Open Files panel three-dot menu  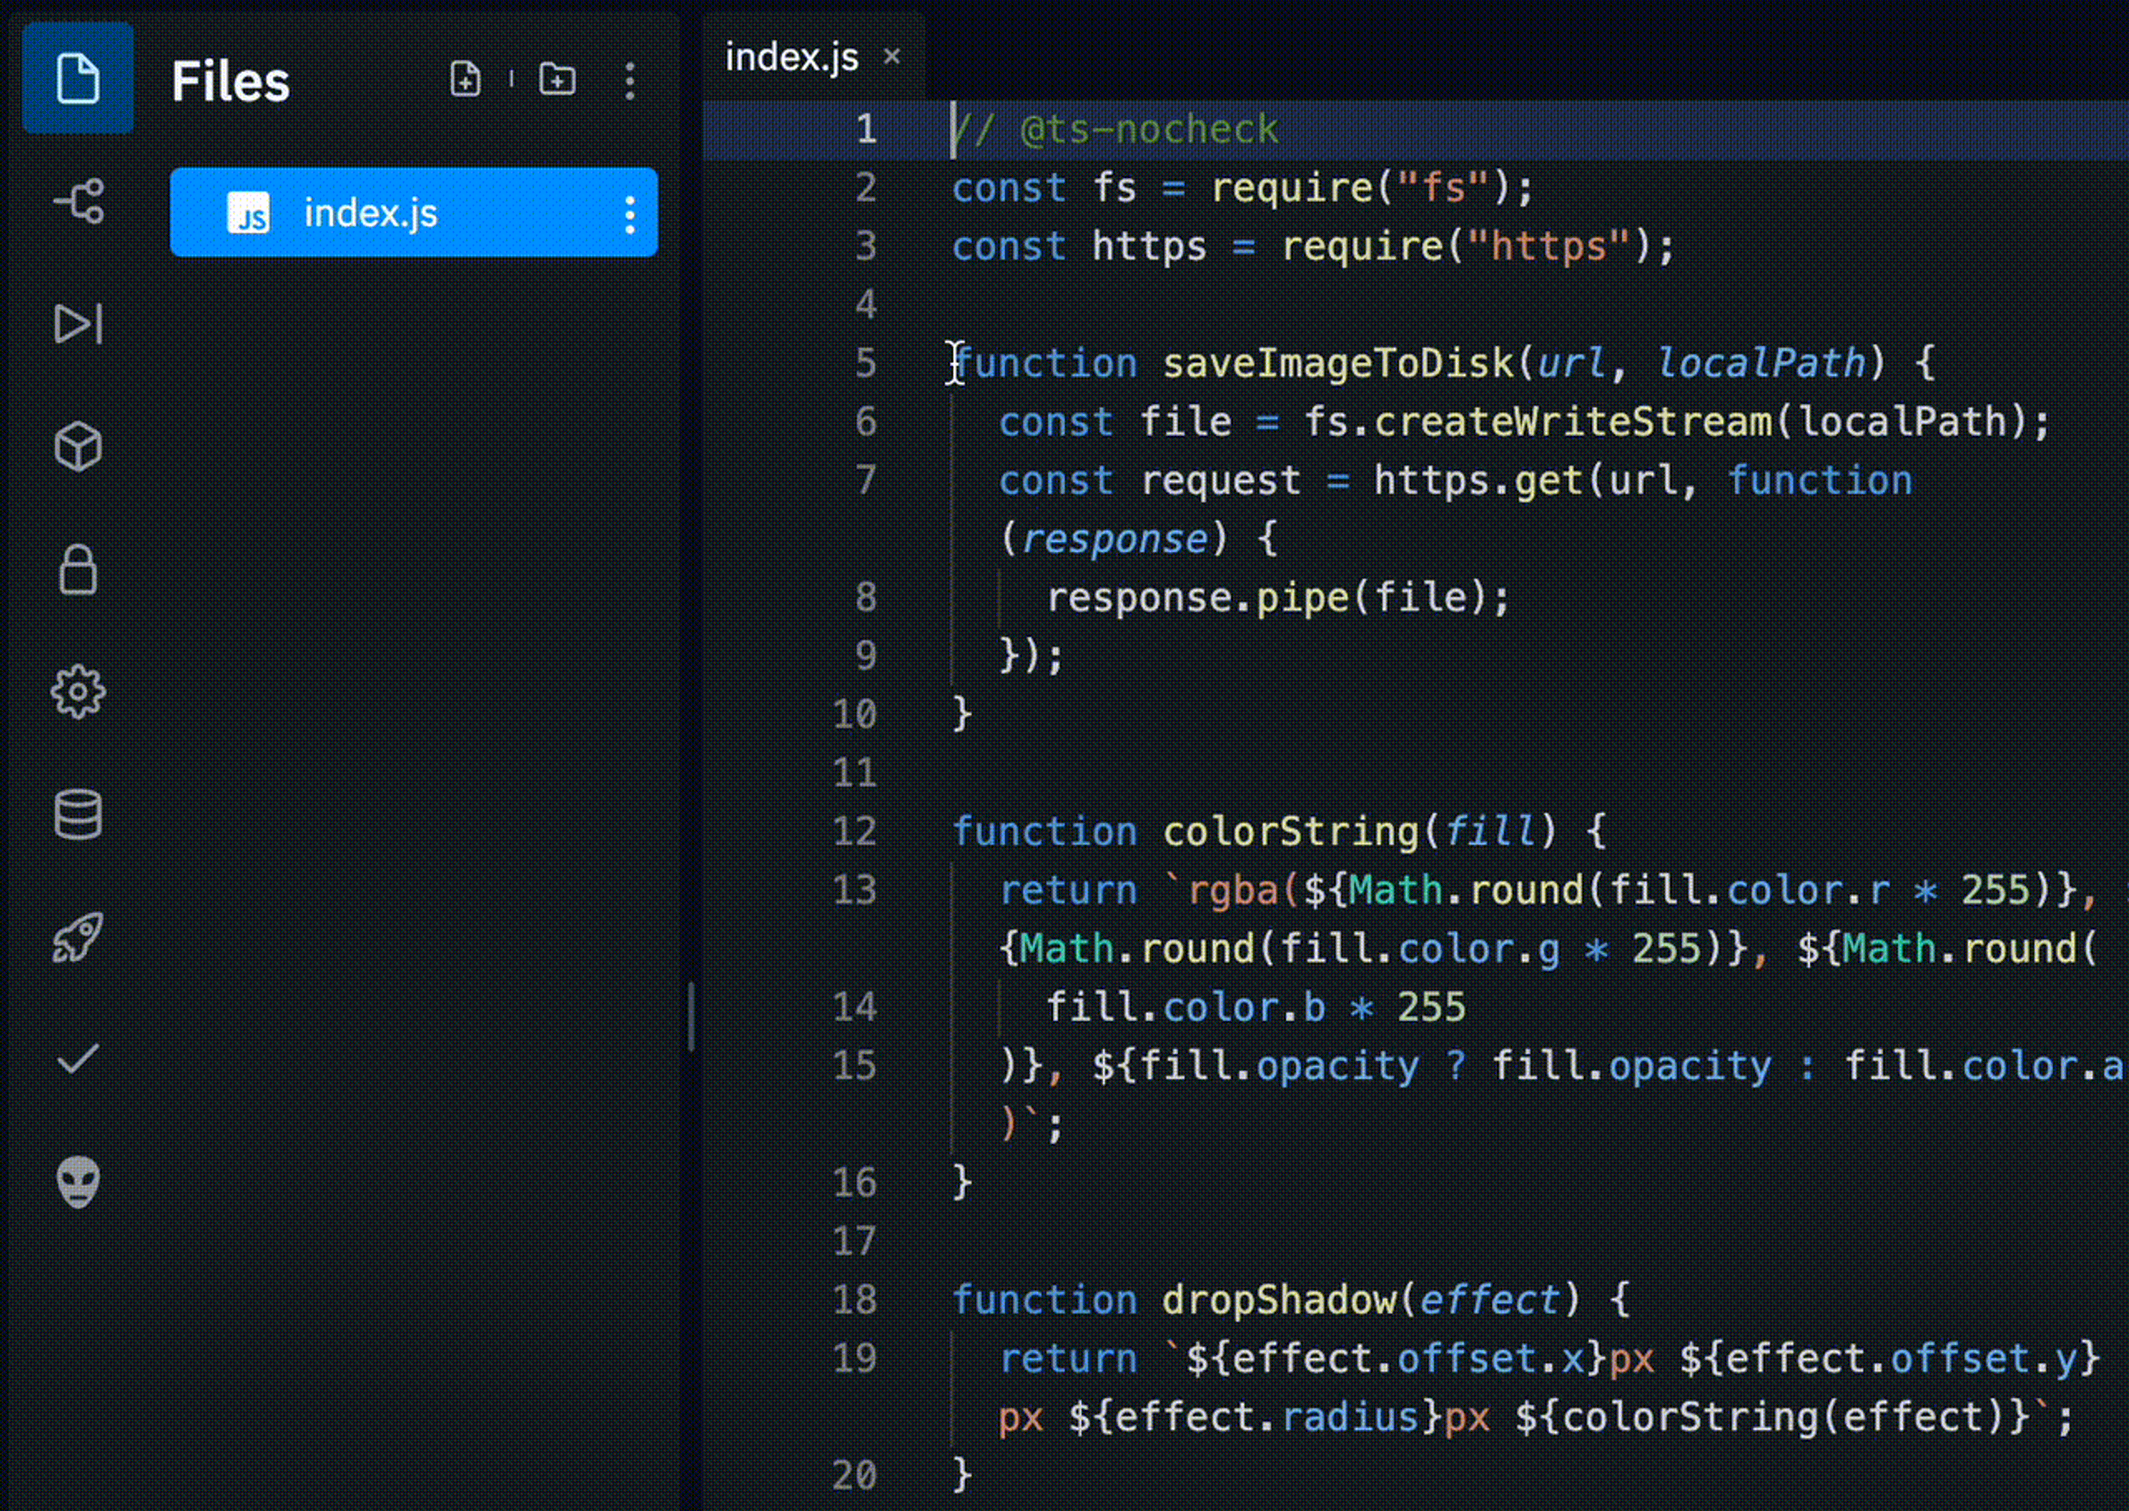630,81
